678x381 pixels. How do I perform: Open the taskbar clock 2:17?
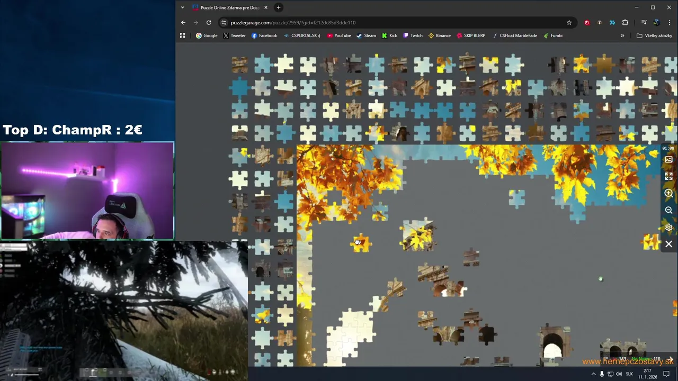(x=647, y=374)
